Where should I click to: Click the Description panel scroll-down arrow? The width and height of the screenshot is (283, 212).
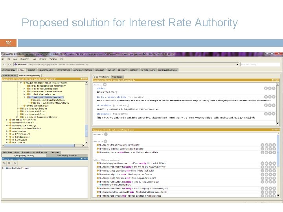[278, 196]
